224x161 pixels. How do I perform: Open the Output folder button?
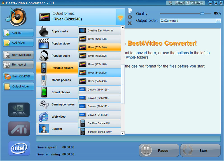click(19, 86)
